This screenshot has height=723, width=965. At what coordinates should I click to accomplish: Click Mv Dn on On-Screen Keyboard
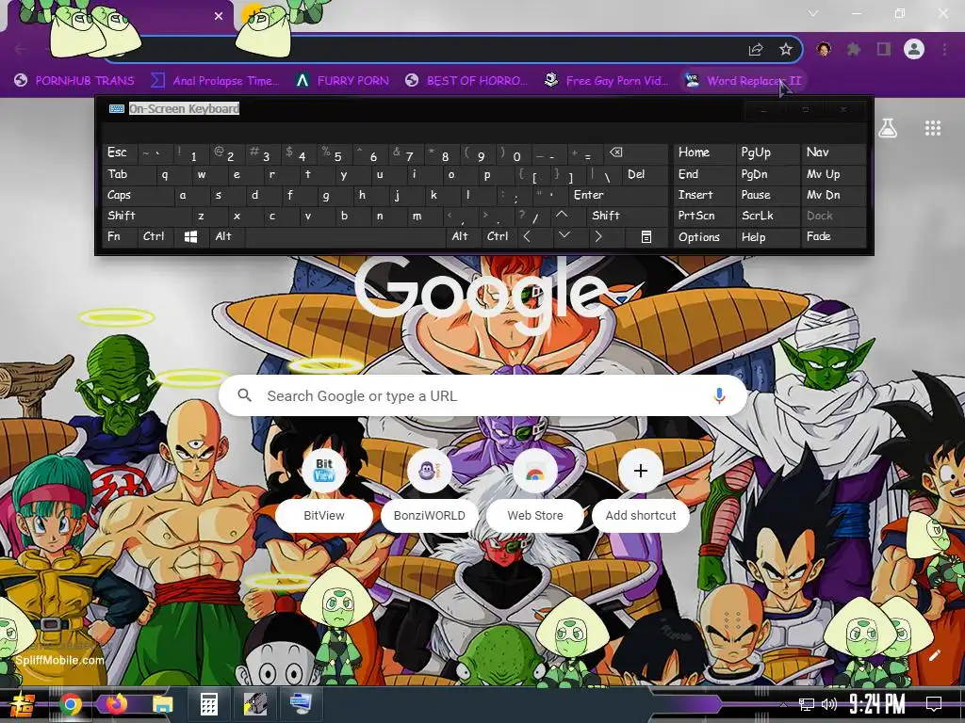click(833, 196)
